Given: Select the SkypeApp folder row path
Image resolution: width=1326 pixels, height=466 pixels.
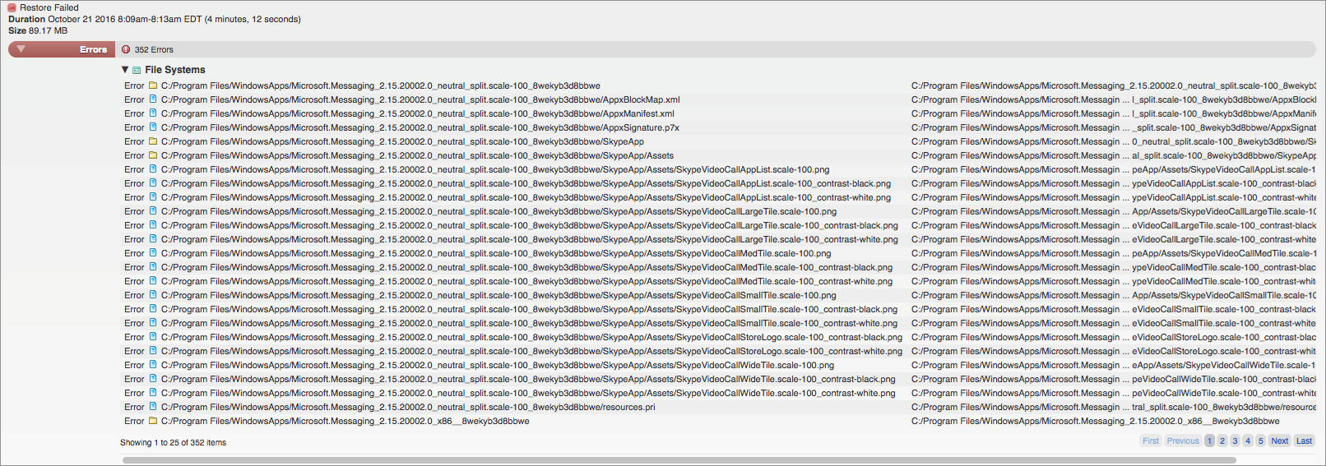Looking at the screenshot, I should tap(402, 141).
